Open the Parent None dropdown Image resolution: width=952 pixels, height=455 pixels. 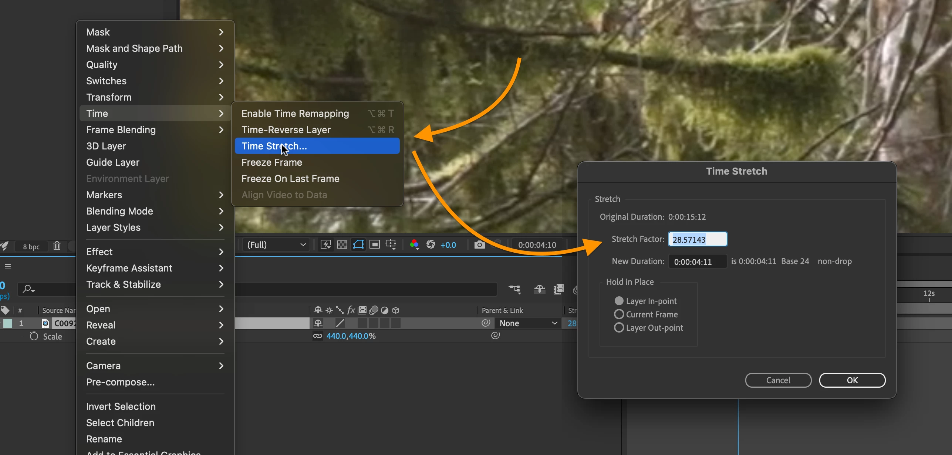528,323
